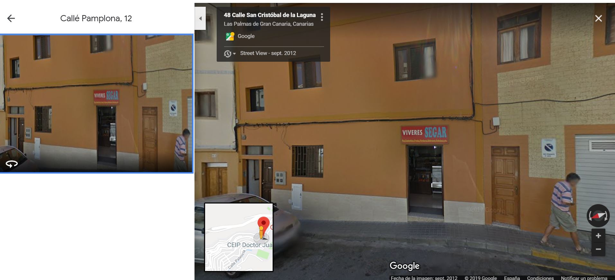Image resolution: width=615 pixels, height=280 pixels.
Task: Click the Street View - sept. 2012 label
Action: point(268,53)
